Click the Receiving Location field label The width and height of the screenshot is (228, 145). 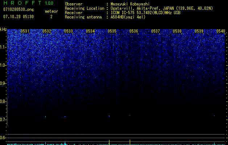(84, 8)
